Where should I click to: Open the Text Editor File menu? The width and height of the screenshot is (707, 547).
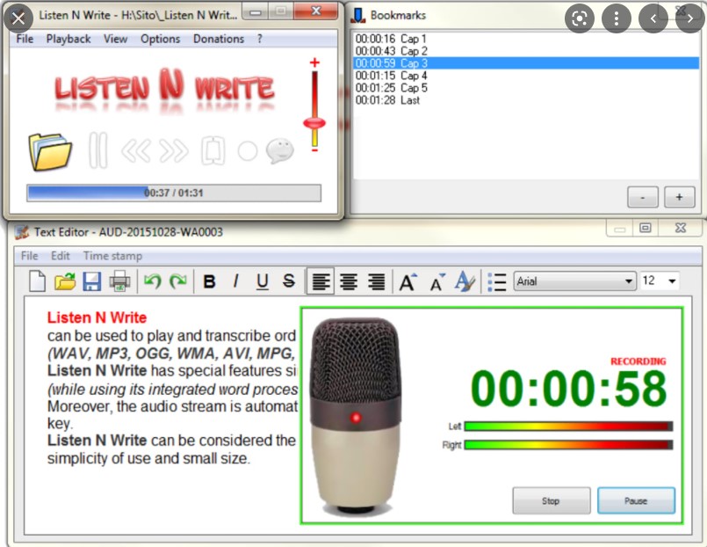point(29,256)
